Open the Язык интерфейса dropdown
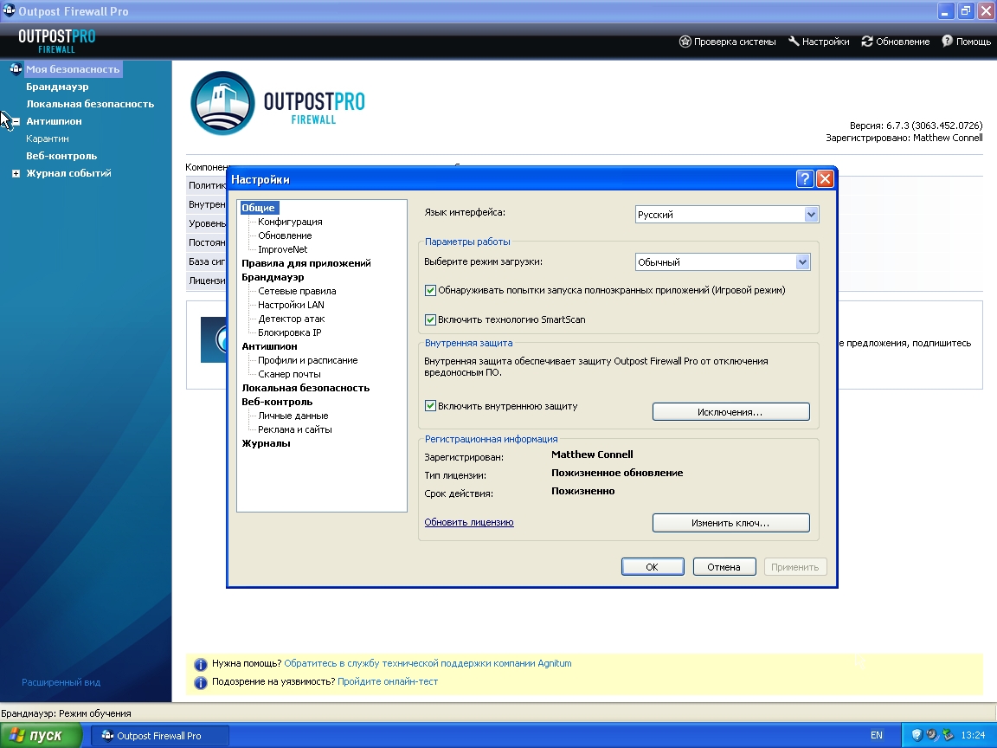This screenshot has height=748, width=997. pos(727,215)
